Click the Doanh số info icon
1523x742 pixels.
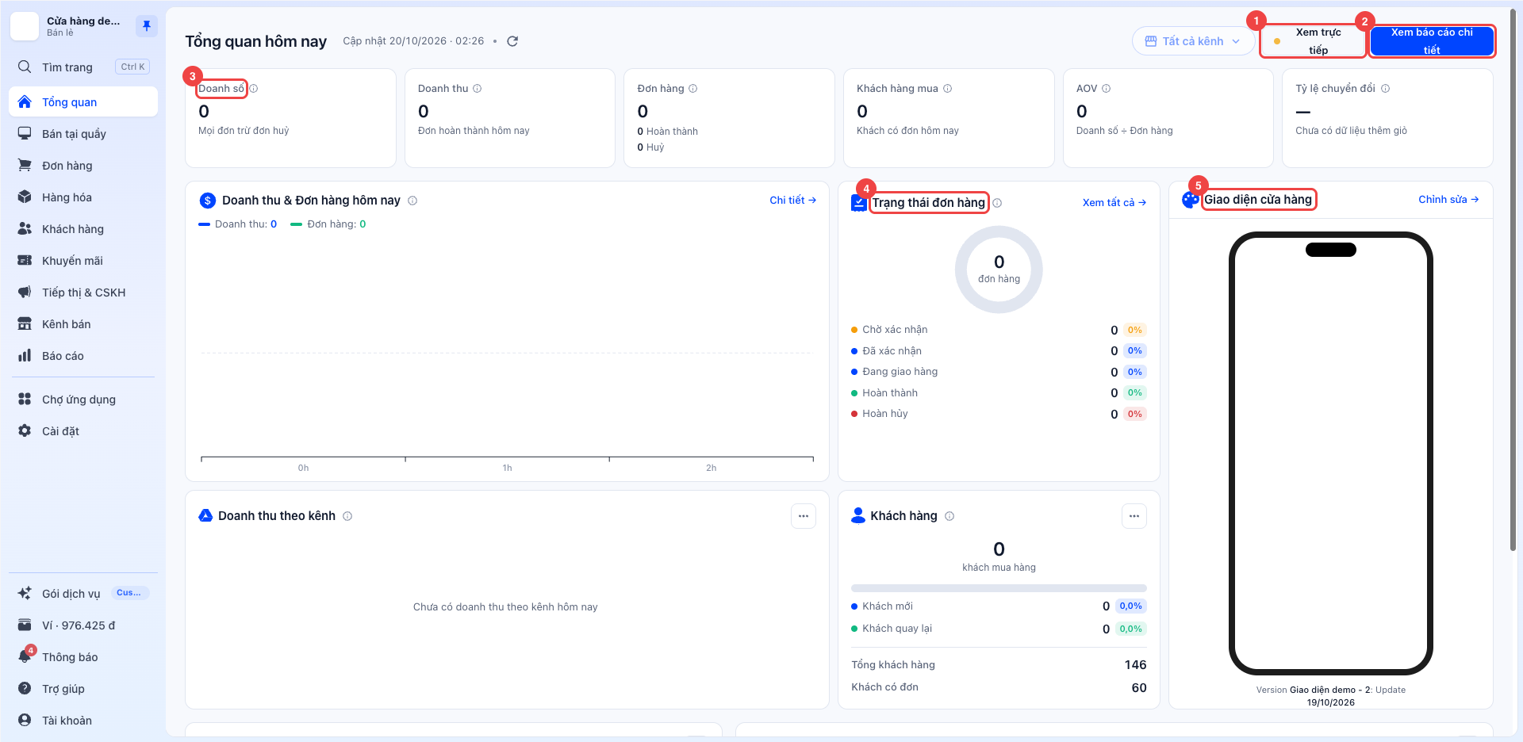[x=254, y=89]
